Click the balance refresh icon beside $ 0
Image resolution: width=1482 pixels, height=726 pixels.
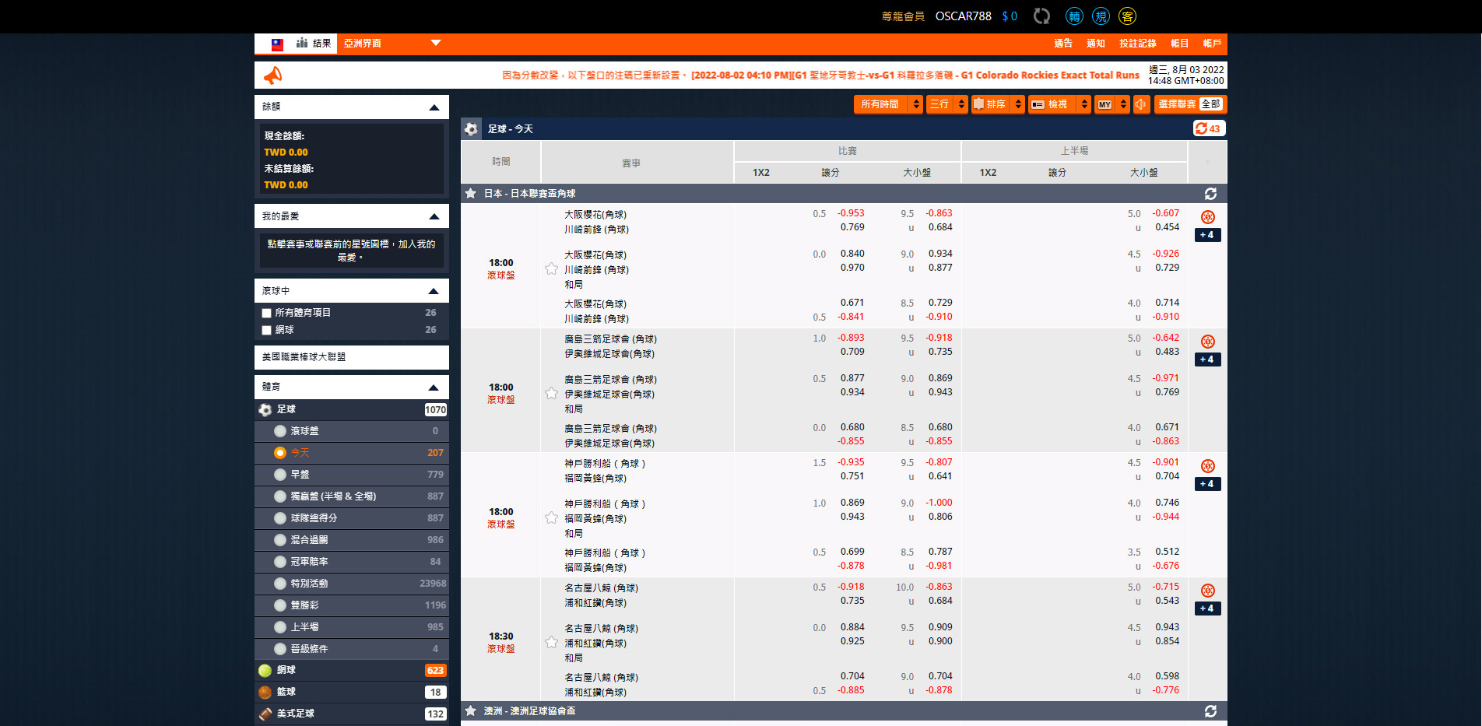[x=1041, y=16]
